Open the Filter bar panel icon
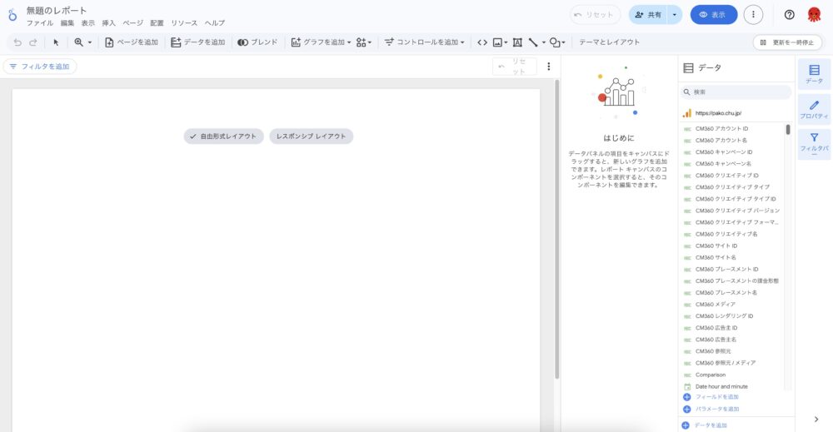This screenshot has height=432, width=833. click(x=814, y=143)
